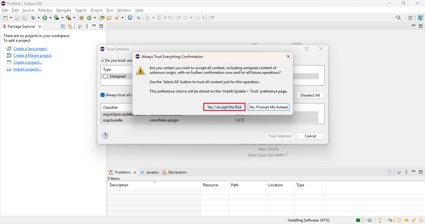This screenshot has height=224, width=425.
Task: Click the magnifier search icon at top right
Action: point(399,18)
